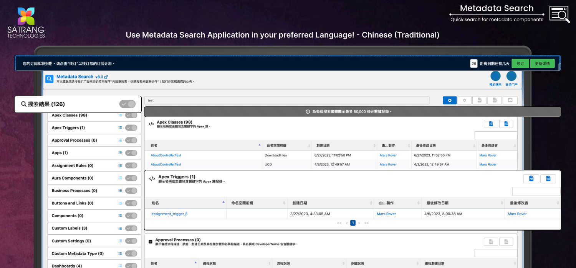Click the filter box in Apex Classes section
The width and height of the screenshot is (576, 268).
click(x=496, y=135)
